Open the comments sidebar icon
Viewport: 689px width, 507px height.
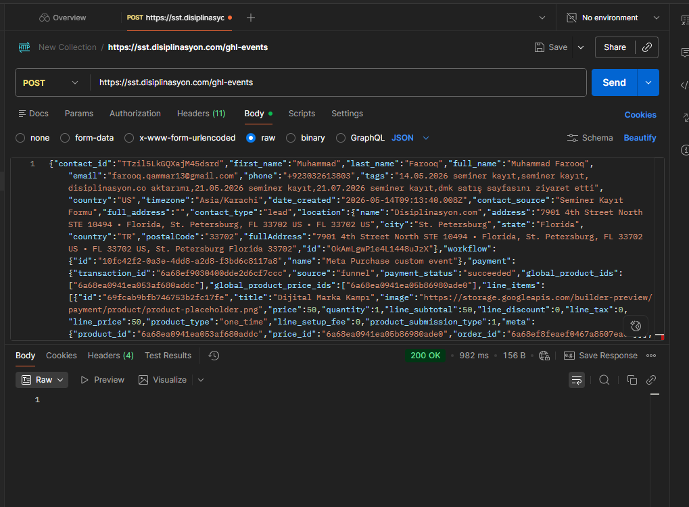click(x=685, y=52)
